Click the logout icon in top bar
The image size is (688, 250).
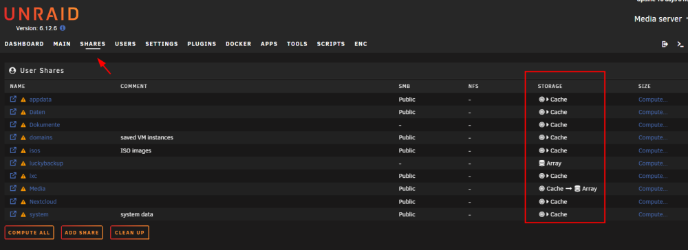665,44
